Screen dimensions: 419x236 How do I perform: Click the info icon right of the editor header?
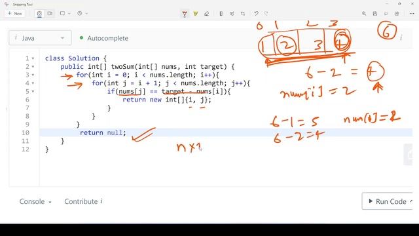coord(401,38)
